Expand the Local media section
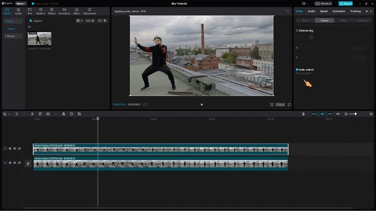Image resolution: width=376 pixels, height=211 pixels. point(14,21)
